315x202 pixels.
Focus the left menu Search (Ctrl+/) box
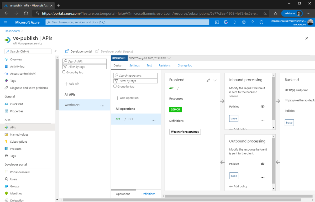point(28,51)
